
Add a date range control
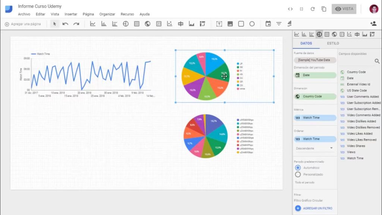(268, 24)
